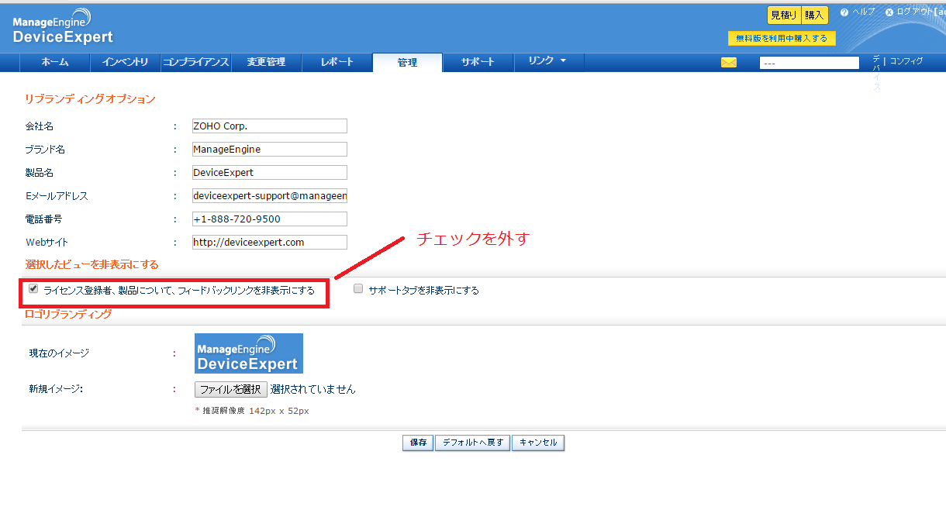Click the current logo image thumbnail
The width and height of the screenshot is (946, 510).
click(249, 353)
